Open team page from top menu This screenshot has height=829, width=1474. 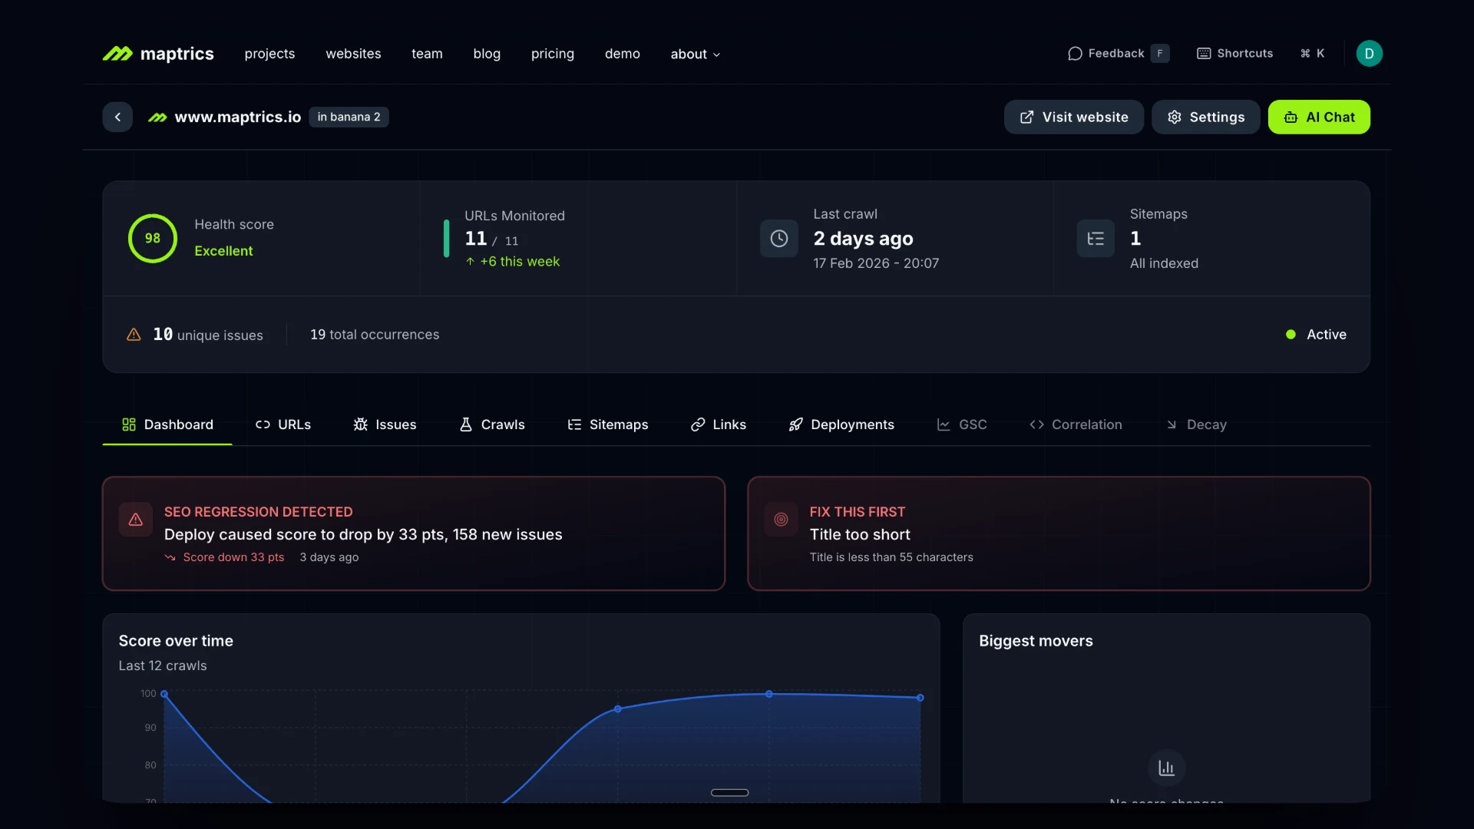point(427,54)
